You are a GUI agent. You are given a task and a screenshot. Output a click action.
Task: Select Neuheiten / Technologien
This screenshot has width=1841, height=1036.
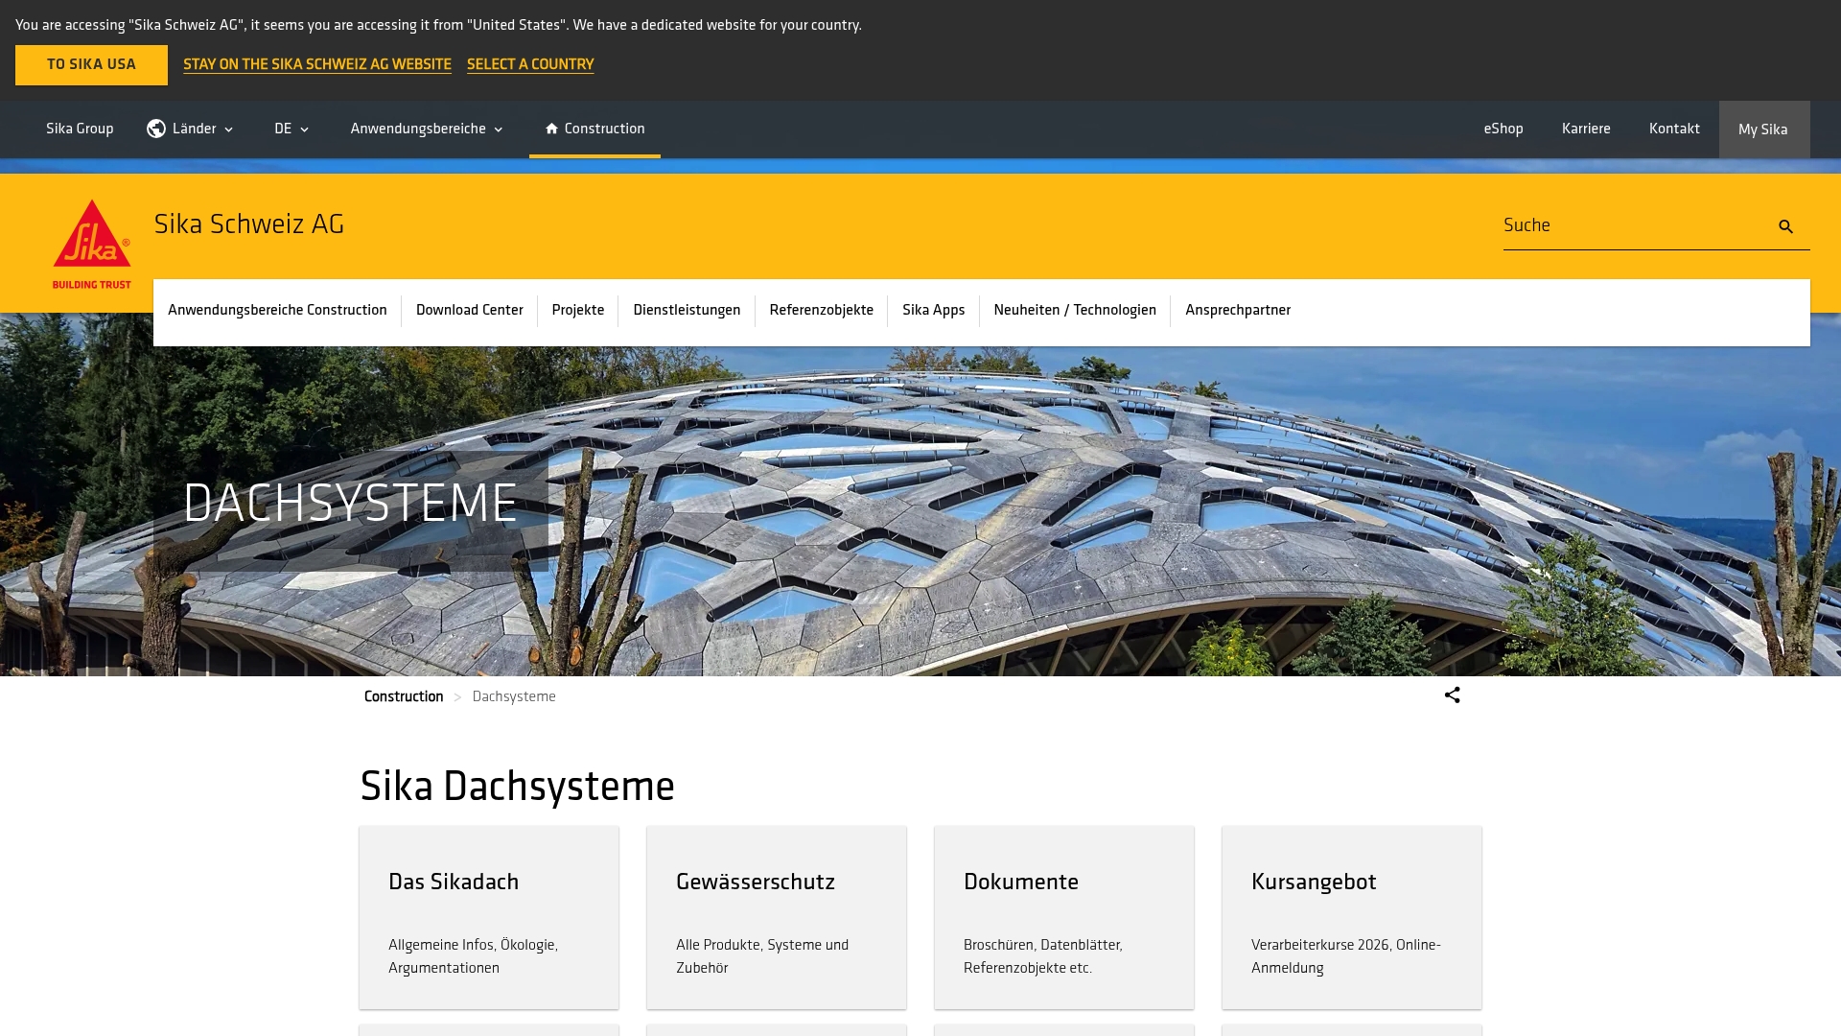pos(1074,310)
